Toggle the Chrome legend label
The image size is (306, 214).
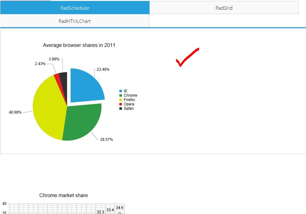pos(130,95)
